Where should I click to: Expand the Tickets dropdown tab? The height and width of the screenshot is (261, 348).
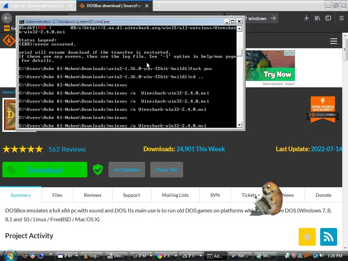250,195
